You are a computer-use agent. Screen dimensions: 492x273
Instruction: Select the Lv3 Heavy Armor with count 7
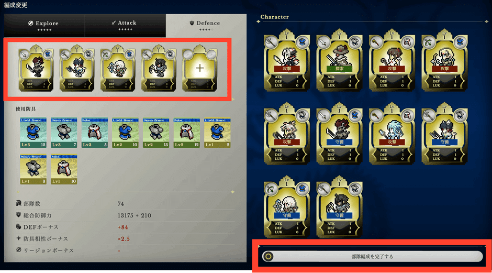[64, 133]
